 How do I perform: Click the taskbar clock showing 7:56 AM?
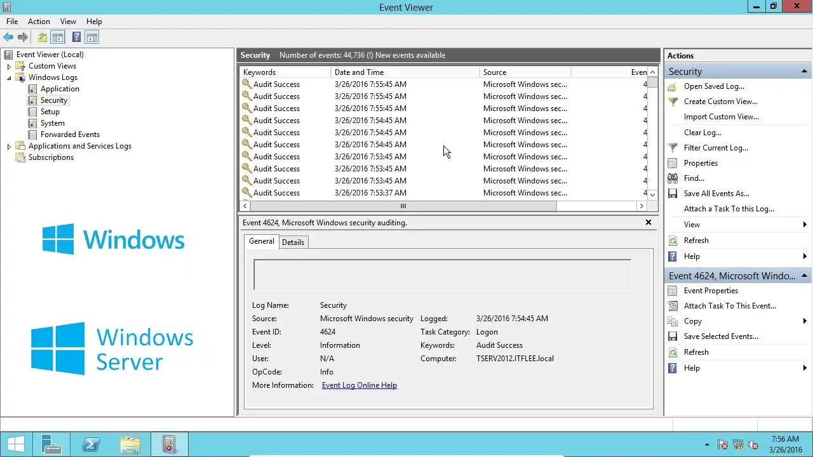[785, 444]
